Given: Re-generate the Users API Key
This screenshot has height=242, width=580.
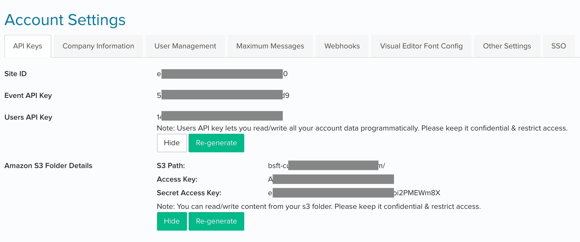Looking at the screenshot, I should 216,143.
